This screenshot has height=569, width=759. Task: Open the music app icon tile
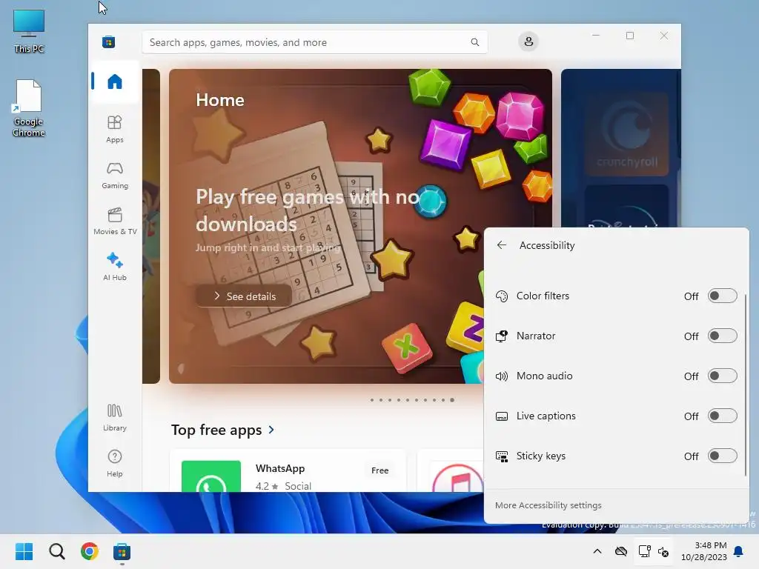coord(457,478)
